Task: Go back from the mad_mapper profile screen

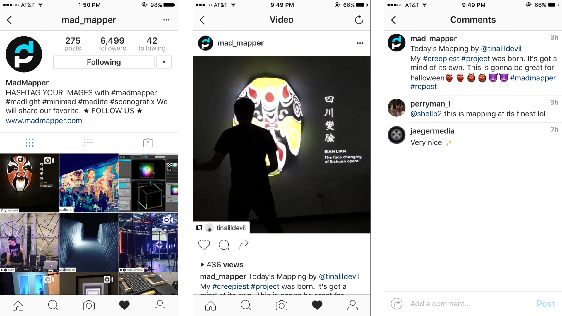Action: click(x=9, y=20)
